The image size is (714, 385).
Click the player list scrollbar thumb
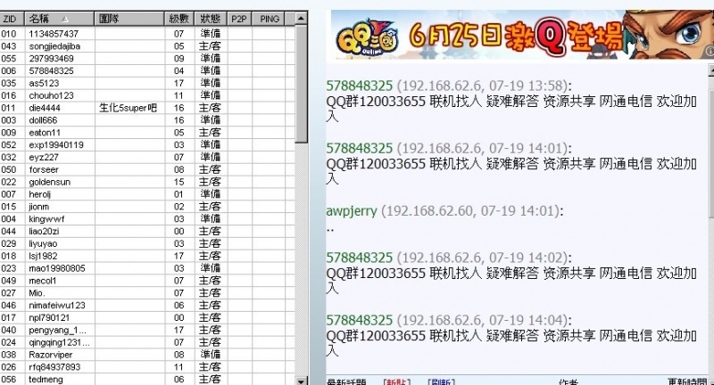click(x=301, y=84)
